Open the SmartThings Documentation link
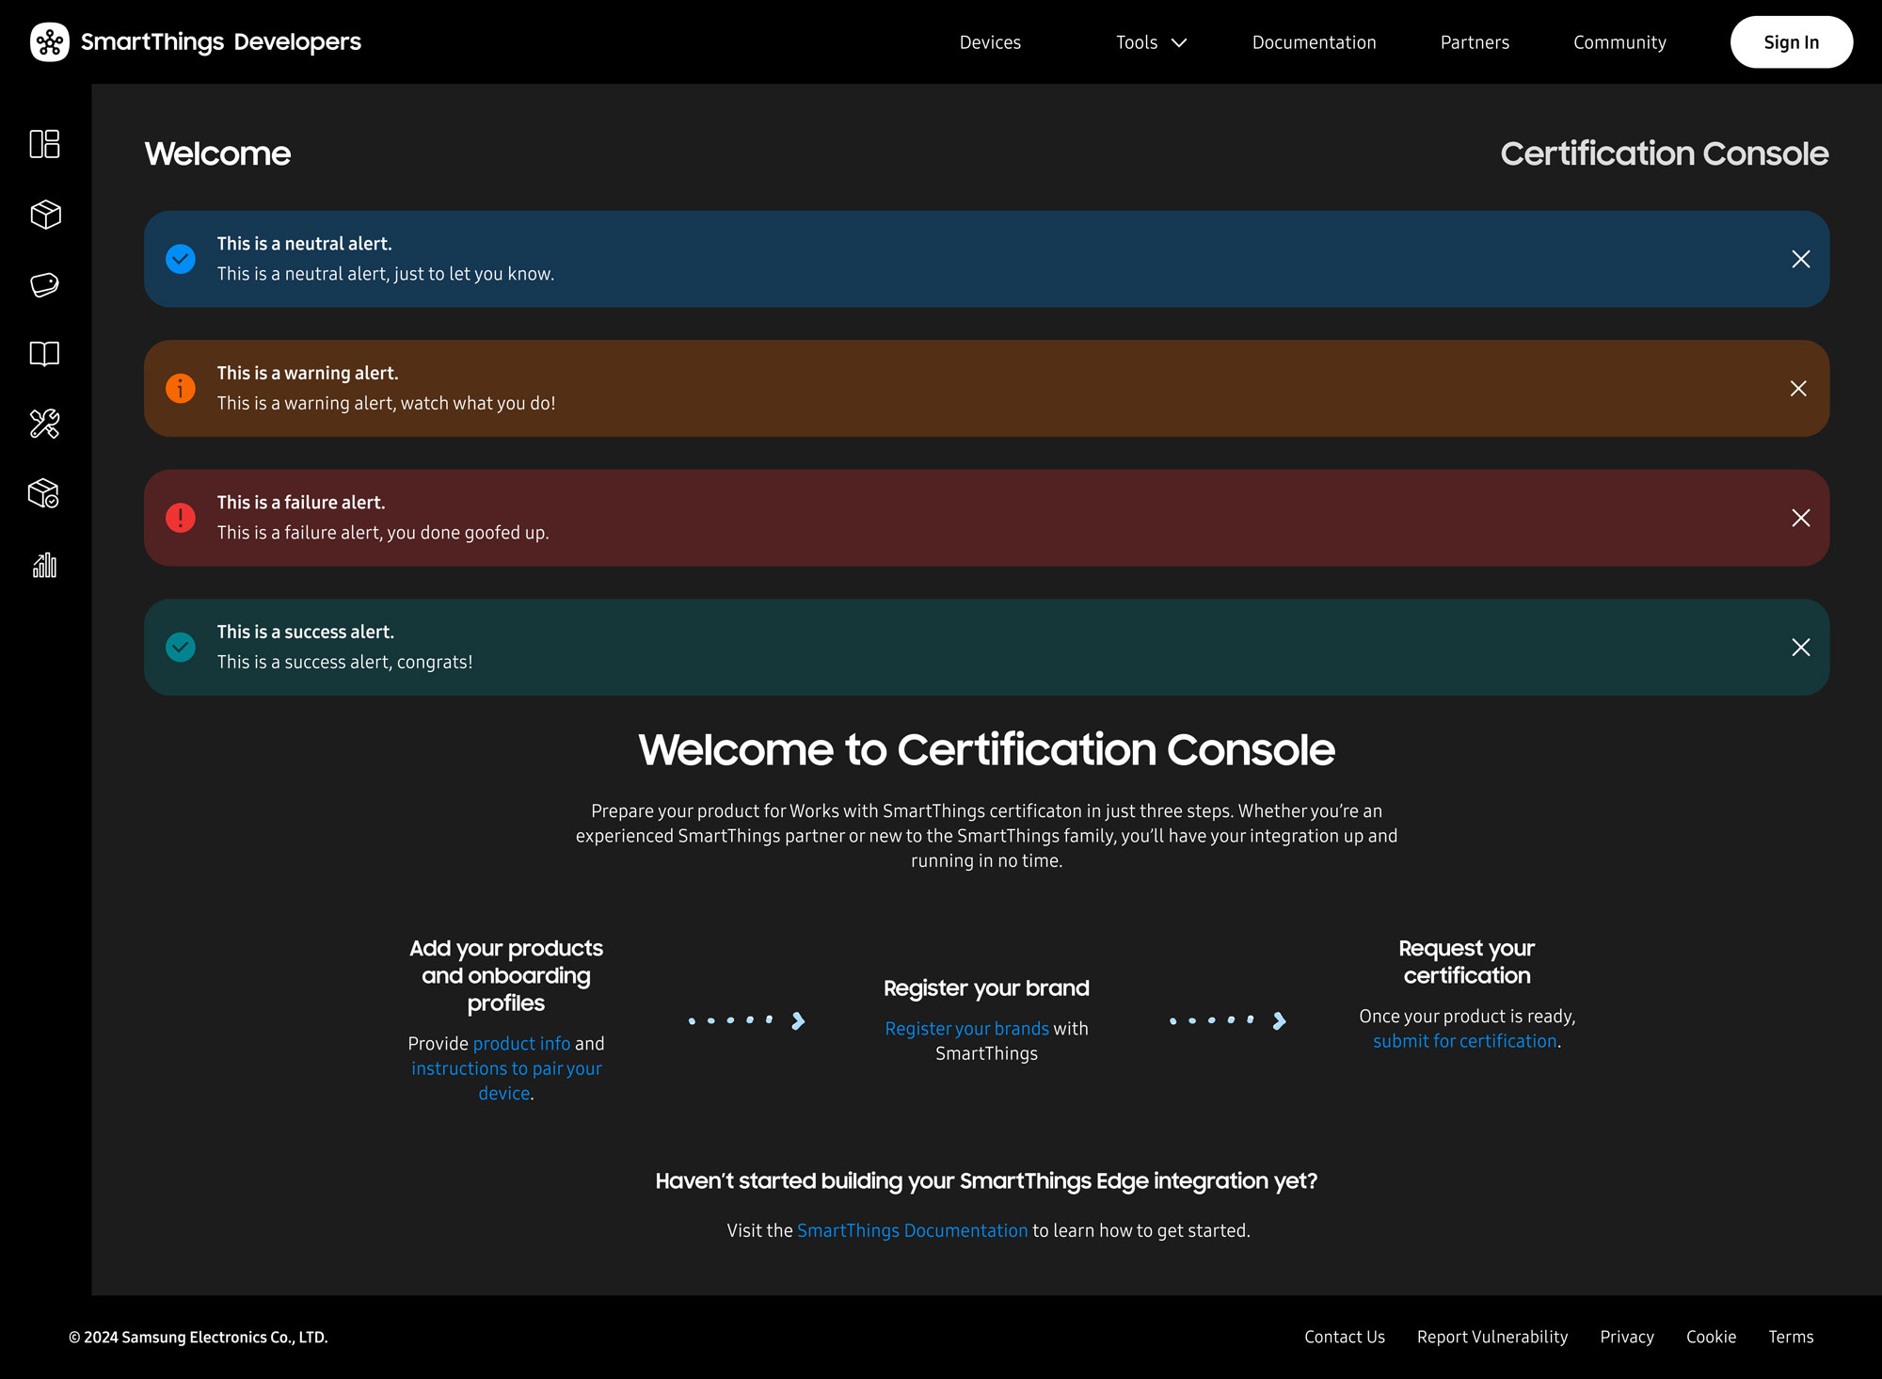The image size is (1882, 1379). 912,1230
